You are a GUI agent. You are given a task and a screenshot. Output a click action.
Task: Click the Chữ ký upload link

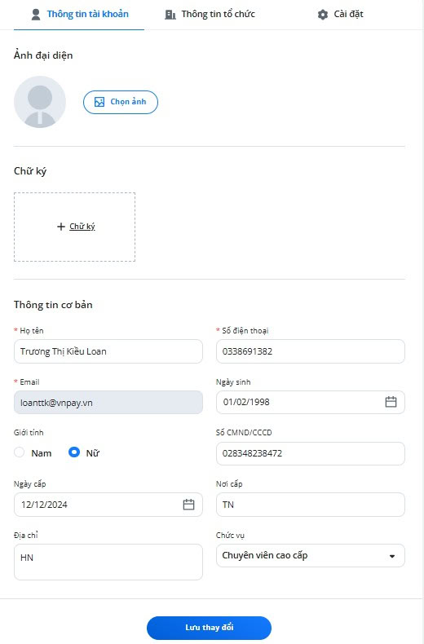[82, 227]
